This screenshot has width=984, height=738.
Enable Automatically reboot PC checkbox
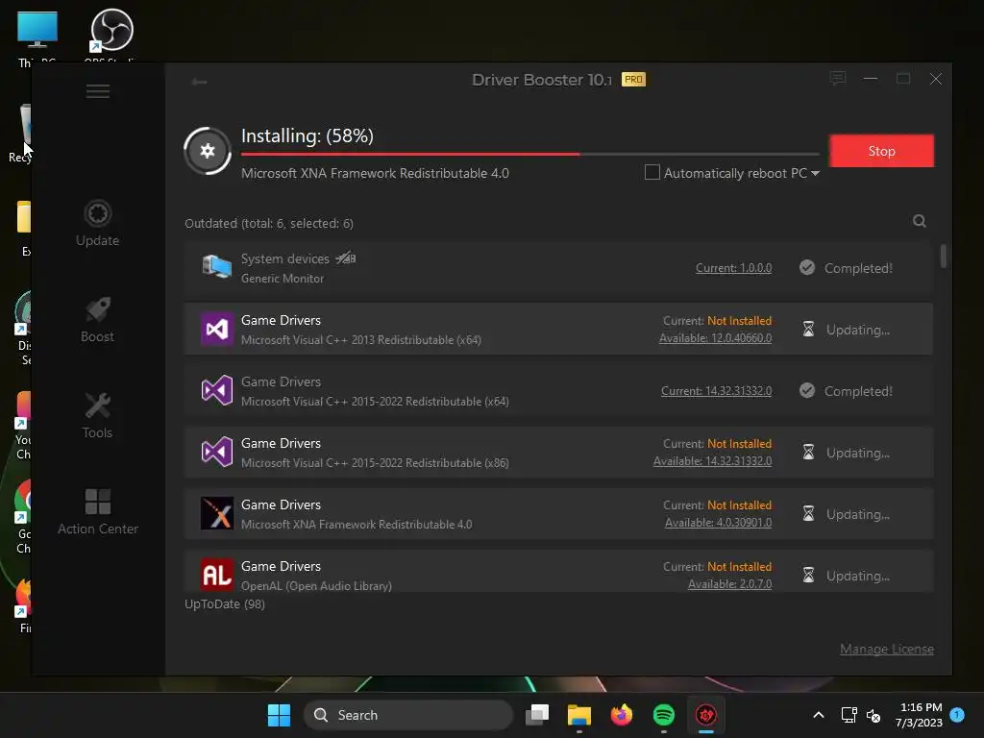pyautogui.click(x=652, y=172)
